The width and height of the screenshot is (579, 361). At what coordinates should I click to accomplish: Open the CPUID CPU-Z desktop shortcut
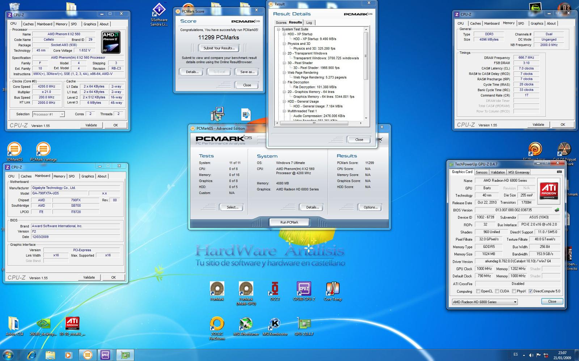[x=304, y=291]
